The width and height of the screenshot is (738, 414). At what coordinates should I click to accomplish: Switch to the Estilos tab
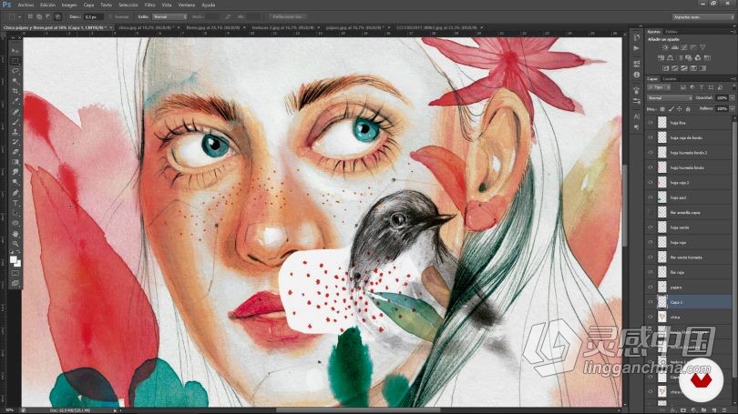pyautogui.click(x=671, y=32)
